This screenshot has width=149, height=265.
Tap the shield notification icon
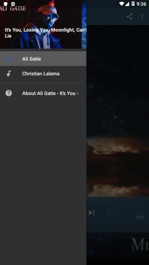click(x=6, y=4)
